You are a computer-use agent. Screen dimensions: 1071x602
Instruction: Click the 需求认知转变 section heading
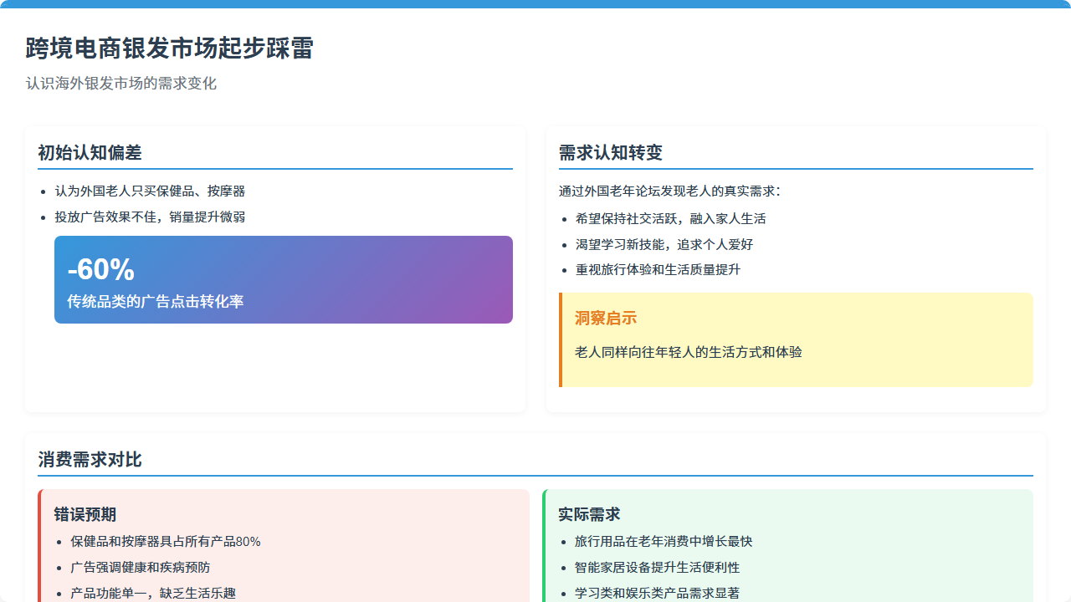pyautogui.click(x=611, y=153)
